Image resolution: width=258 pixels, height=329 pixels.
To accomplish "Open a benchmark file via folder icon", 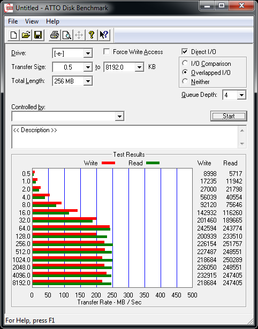I will (26, 35).
